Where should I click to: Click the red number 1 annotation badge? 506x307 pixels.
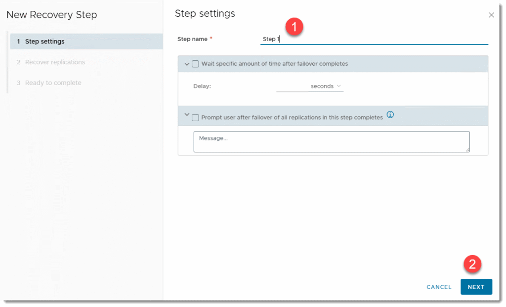(295, 27)
